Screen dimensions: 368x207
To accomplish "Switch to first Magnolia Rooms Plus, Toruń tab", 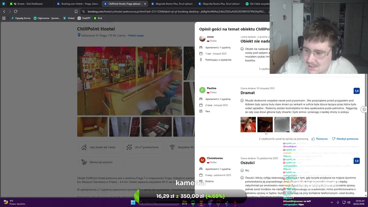I will click(x=172, y=4).
